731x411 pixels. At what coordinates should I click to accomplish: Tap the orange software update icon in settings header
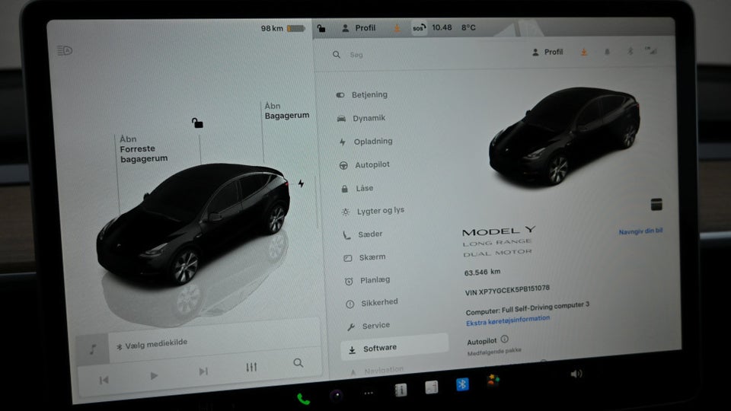coord(584,53)
